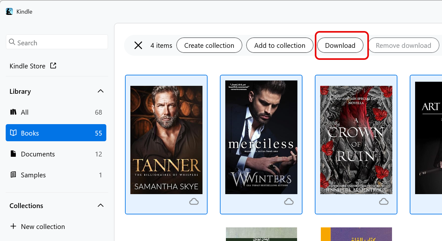Open the Documents category

pyautogui.click(x=56, y=154)
